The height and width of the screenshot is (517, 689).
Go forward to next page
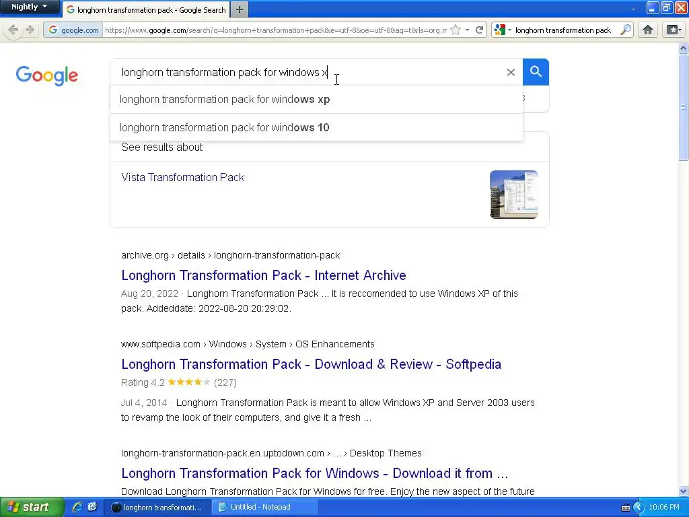tap(30, 30)
